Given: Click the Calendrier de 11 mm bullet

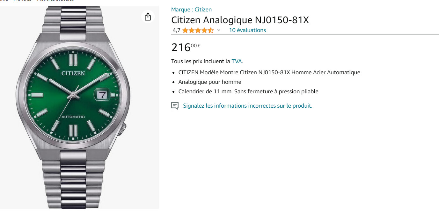Looking at the screenshot, I should [x=248, y=91].
